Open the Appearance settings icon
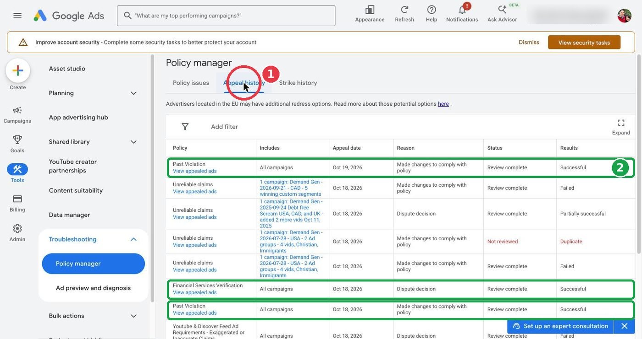The image size is (642, 339). [370, 13]
